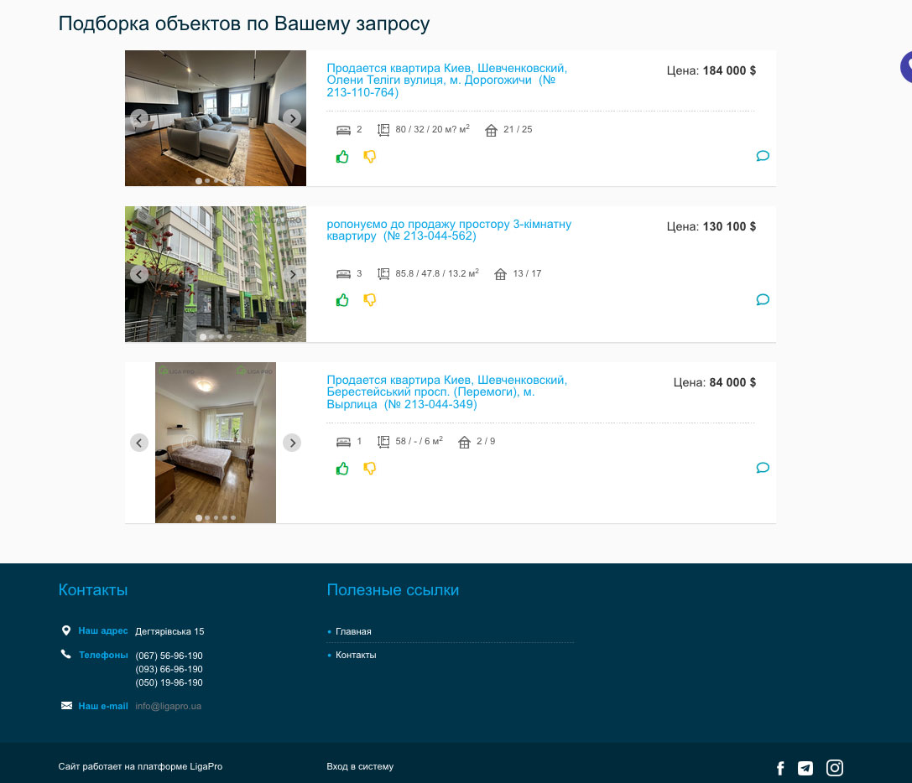Click the purple chat widget at right edge
Screen dimensions: 912x783
tap(906, 67)
